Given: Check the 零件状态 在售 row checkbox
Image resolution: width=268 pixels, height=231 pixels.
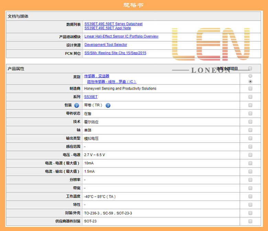Looking at the screenshot, I should (250, 113).
